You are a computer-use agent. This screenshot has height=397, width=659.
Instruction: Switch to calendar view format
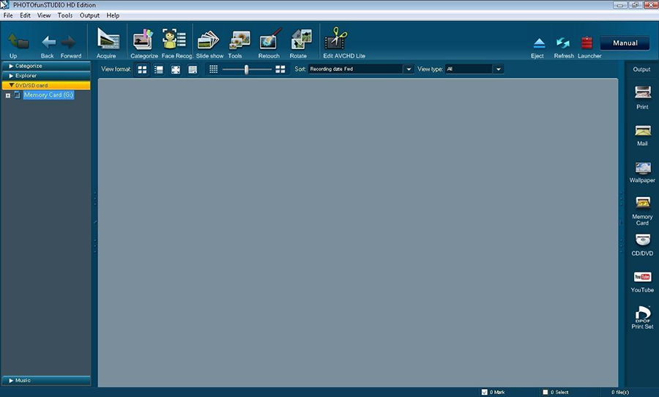point(193,70)
